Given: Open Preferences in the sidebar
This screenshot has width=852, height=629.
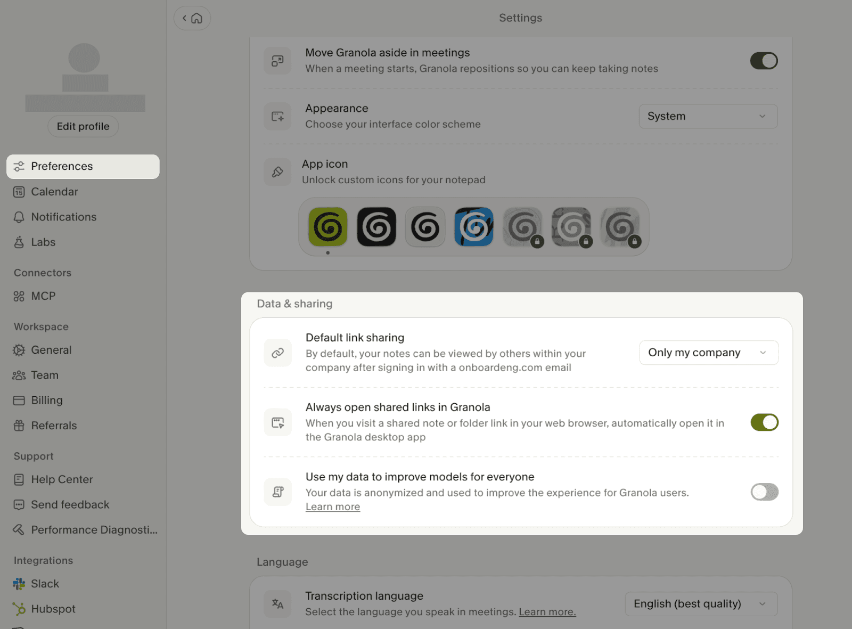Looking at the screenshot, I should [83, 167].
